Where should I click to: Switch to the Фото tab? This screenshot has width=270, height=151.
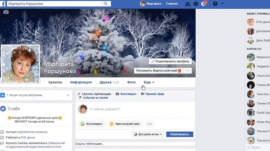[131, 82]
